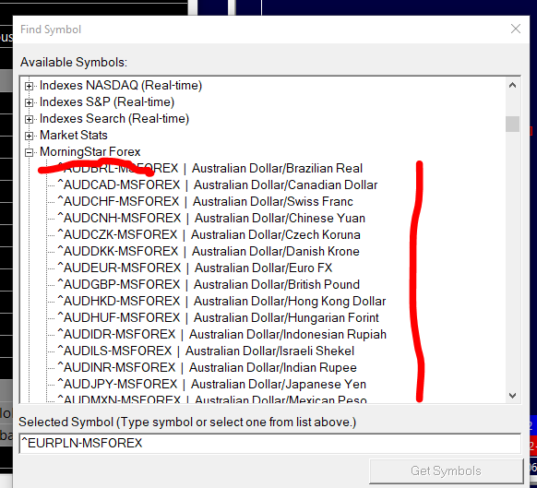The width and height of the screenshot is (537, 488).
Task: Expand the Indexes NASDAQ (Real-time) node
Action: click(30, 86)
